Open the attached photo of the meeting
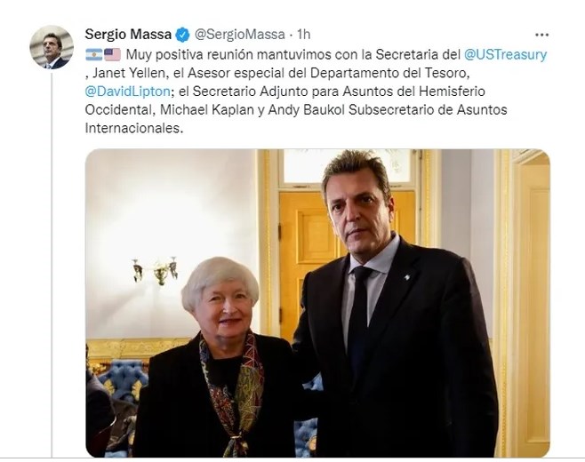Screen dimensions: 585x462 317,303
